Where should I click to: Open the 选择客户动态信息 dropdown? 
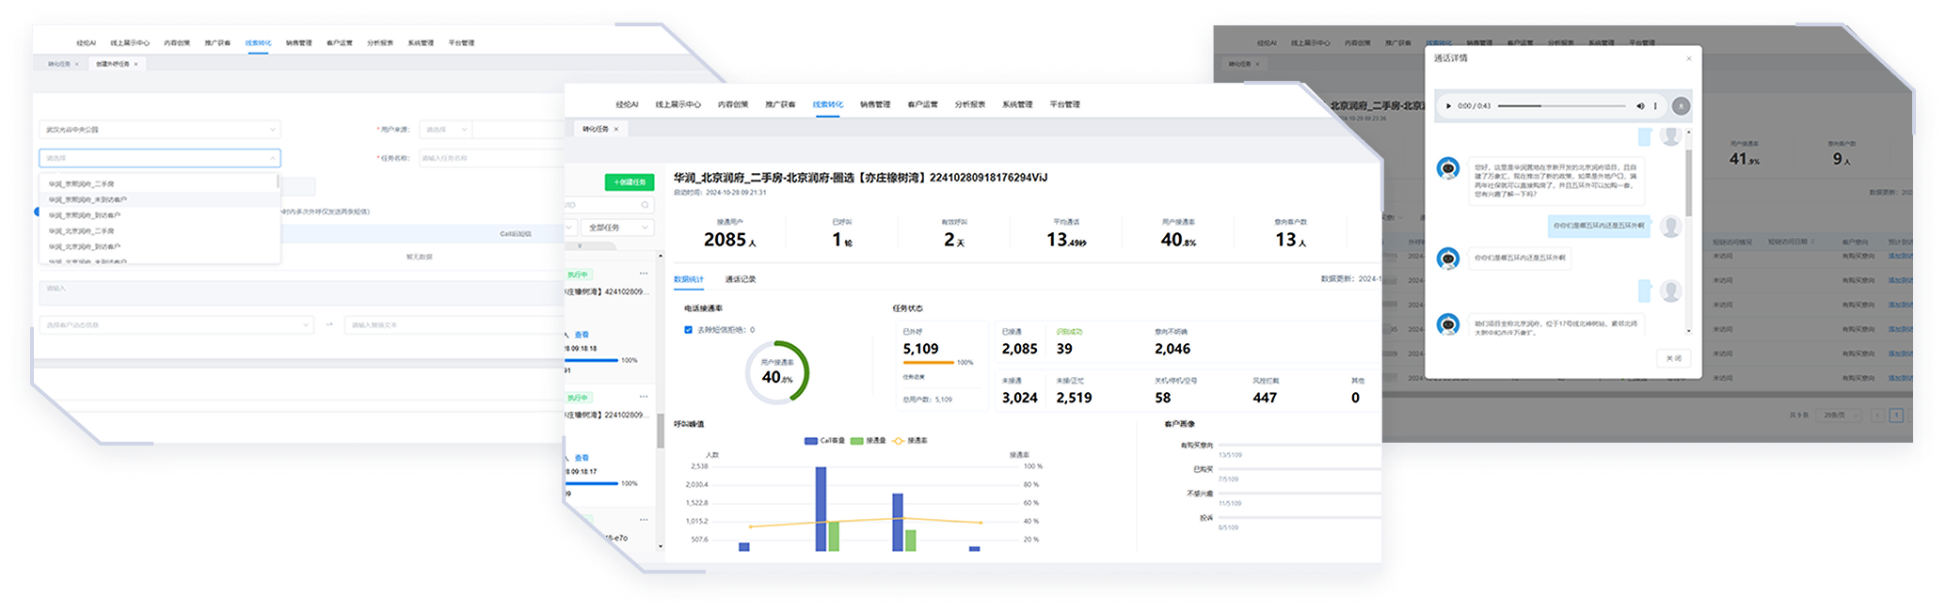[x=176, y=324]
